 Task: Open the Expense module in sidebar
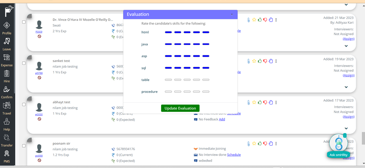click(7, 60)
